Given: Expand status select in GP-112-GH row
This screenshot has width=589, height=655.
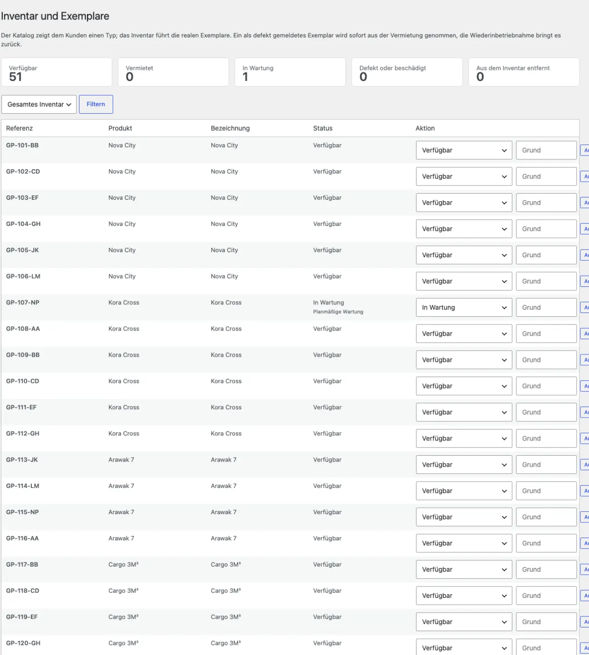Looking at the screenshot, I should point(464,439).
